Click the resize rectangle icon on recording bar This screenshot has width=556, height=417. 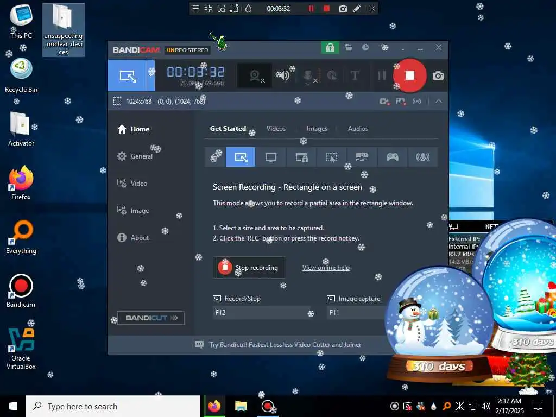click(x=234, y=9)
